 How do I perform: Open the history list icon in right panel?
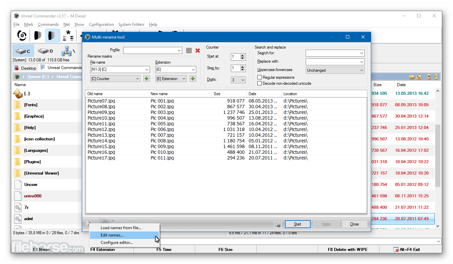(436, 77)
